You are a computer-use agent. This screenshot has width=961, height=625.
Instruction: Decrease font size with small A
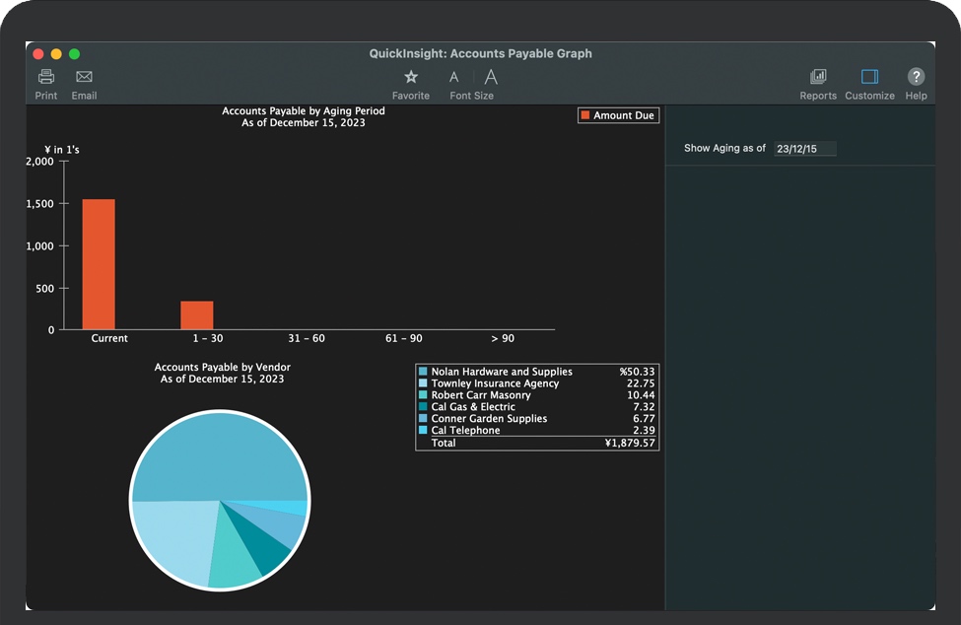pyautogui.click(x=453, y=77)
